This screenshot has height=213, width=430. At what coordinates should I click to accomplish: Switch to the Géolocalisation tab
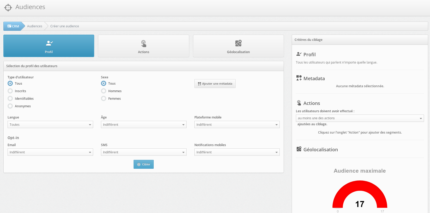[238, 46]
